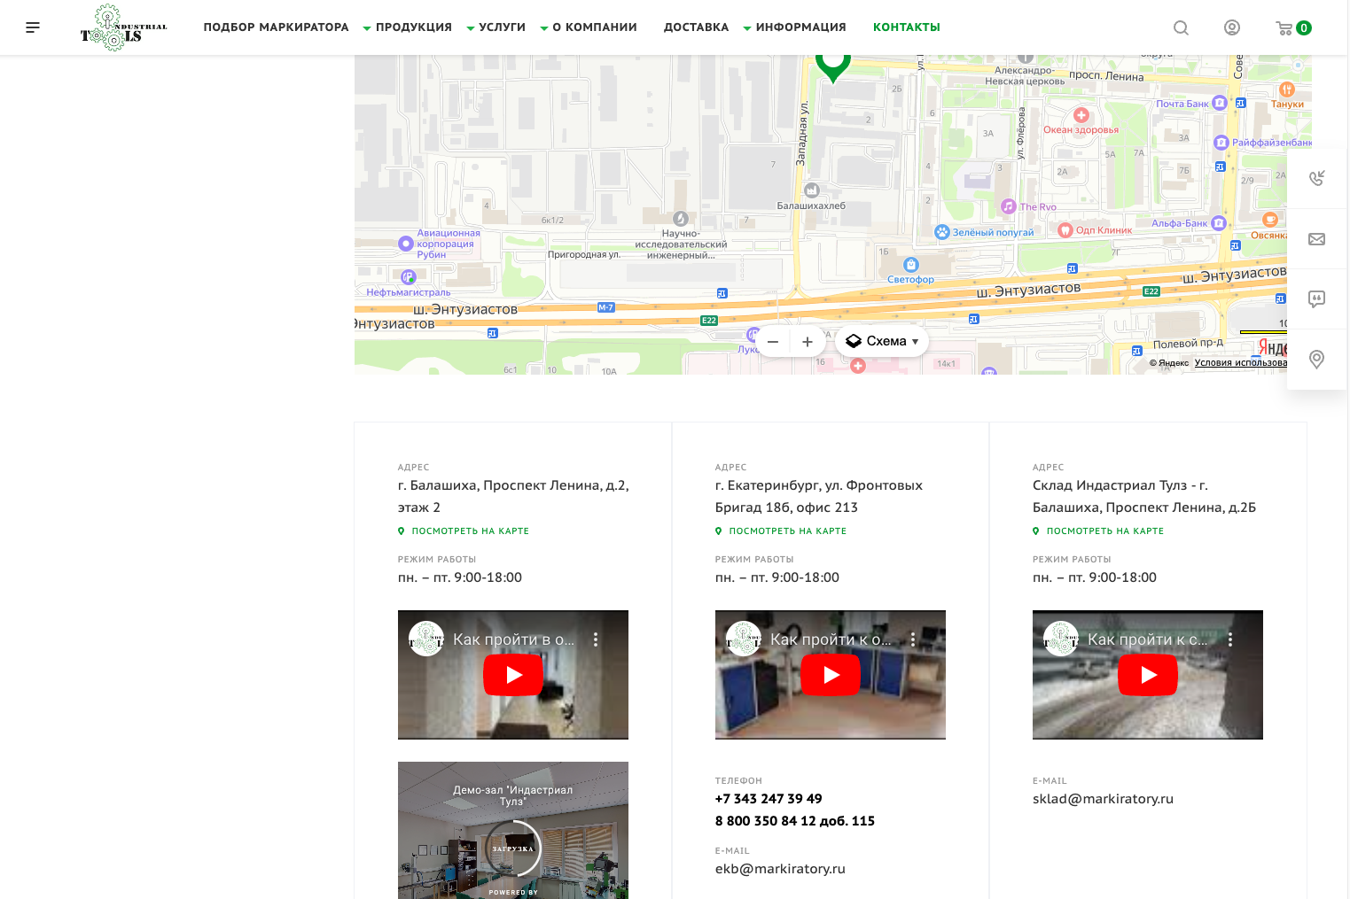1350x899 pixels.
Task: Open the review quote icon in sidebar
Action: click(x=1316, y=299)
